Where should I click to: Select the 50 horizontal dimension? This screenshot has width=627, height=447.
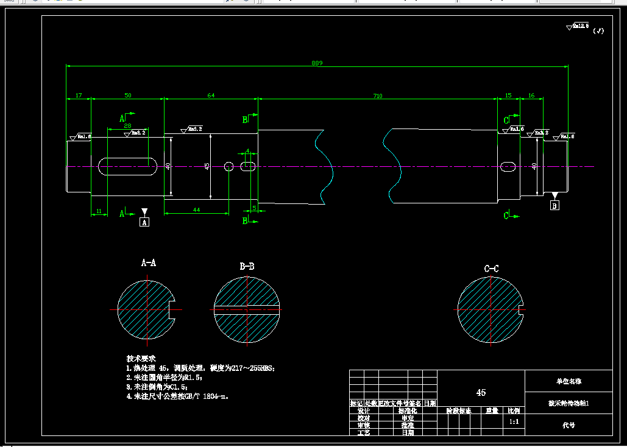[127, 95]
